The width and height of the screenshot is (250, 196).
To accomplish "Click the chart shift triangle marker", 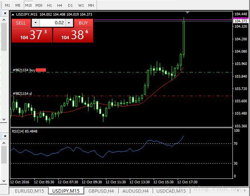I will point(188,12).
